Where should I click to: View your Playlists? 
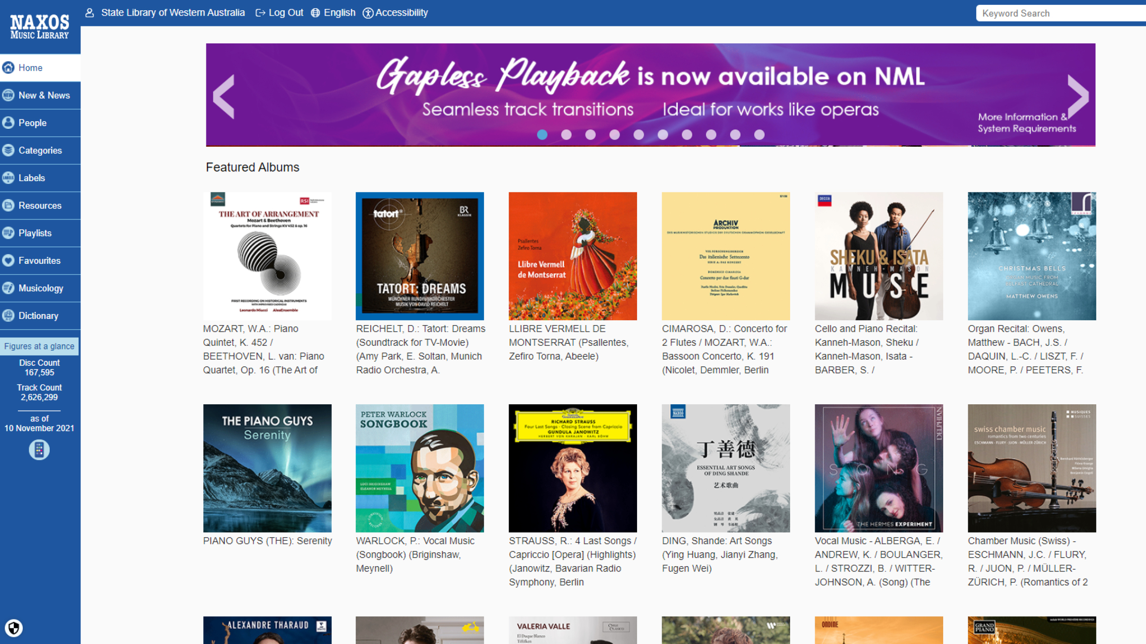(x=36, y=233)
